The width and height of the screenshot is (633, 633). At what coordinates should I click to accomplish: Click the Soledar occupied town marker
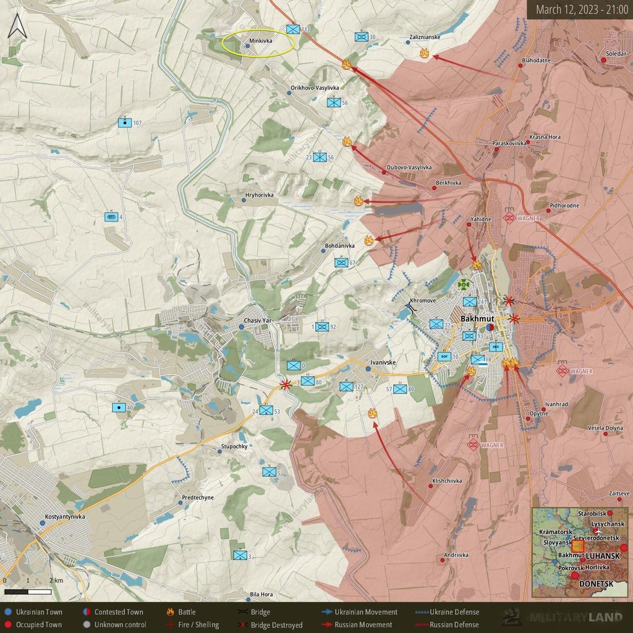[603, 60]
